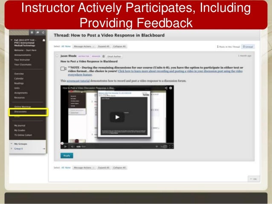Open the bottom Message Actions dropdown

point(84,168)
